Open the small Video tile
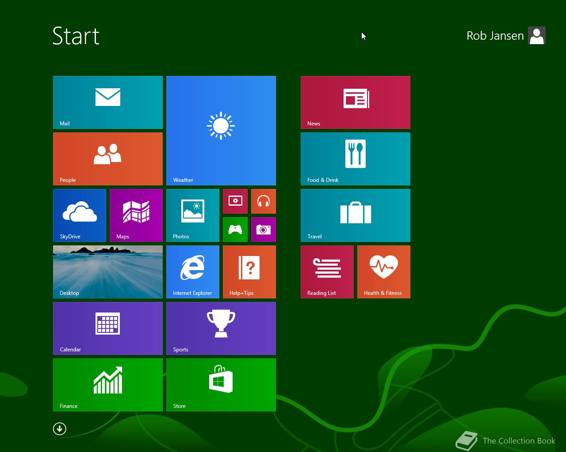This screenshot has height=452, width=566. click(x=235, y=201)
